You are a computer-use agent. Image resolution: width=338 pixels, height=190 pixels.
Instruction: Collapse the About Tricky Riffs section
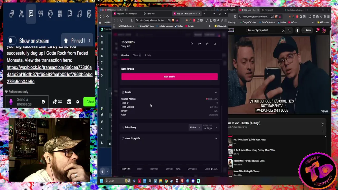coord(216,139)
